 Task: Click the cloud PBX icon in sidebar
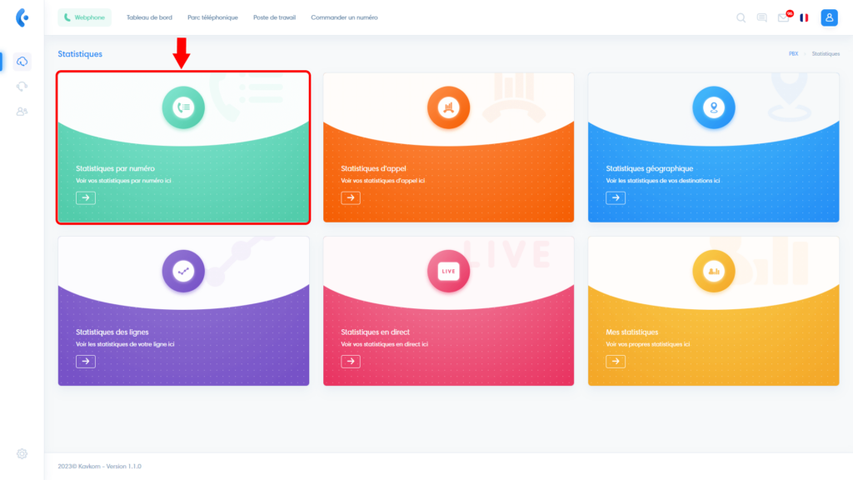22,62
